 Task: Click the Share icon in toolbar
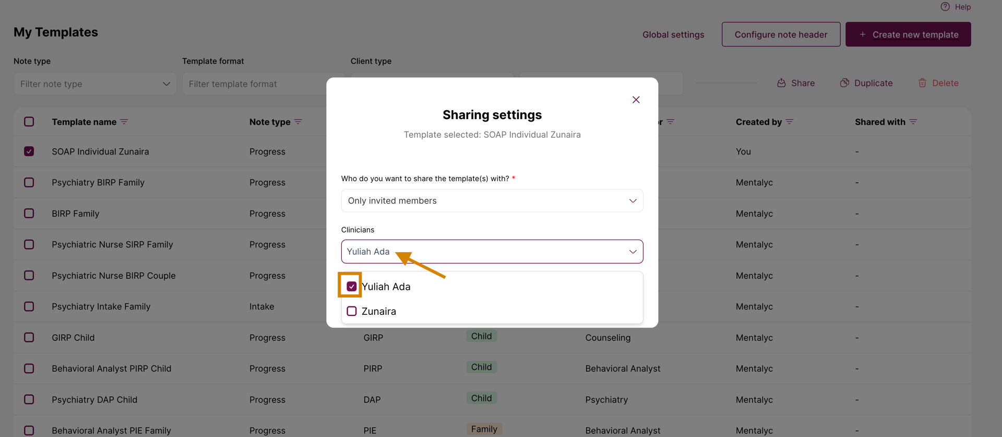tap(781, 83)
